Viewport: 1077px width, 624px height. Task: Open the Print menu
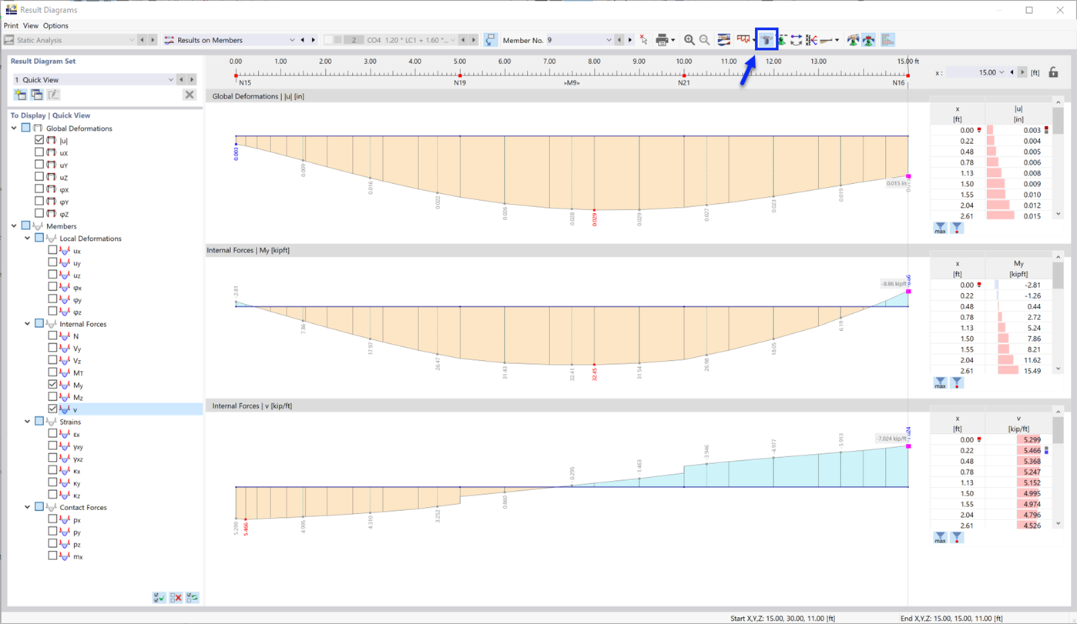tap(11, 25)
